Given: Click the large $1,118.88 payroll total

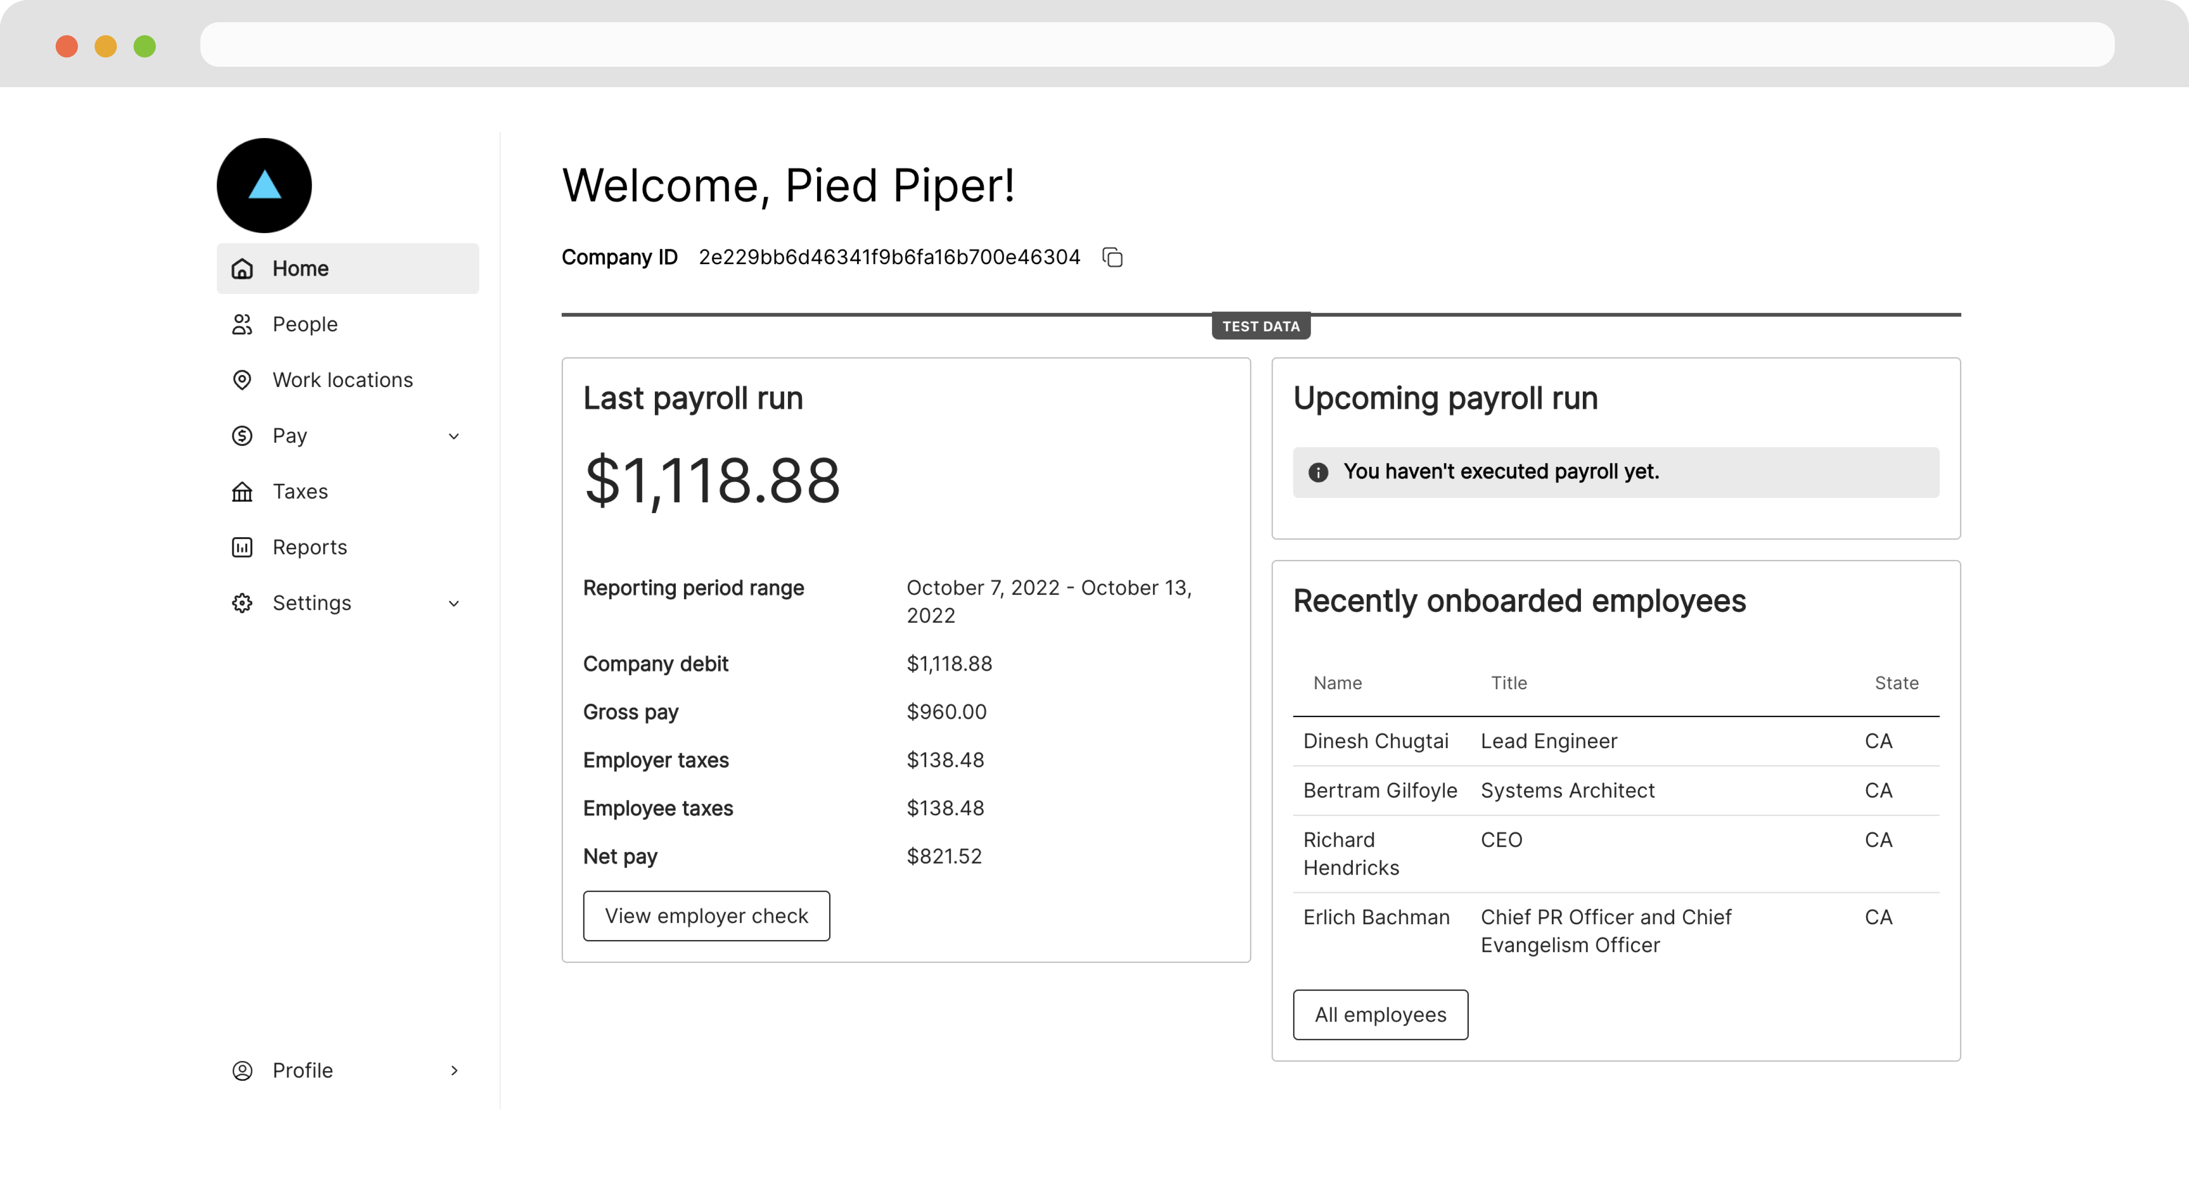Looking at the screenshot, I should pos(712,481).
